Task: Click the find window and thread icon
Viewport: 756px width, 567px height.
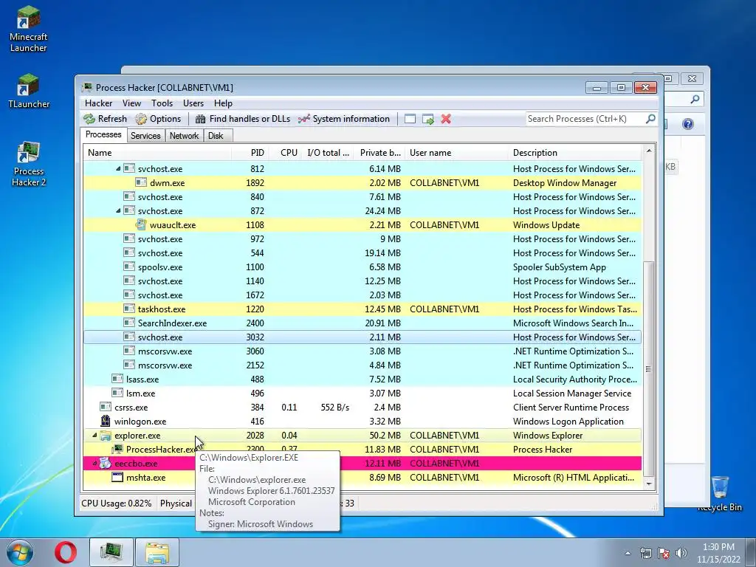Action: point(428,119)
